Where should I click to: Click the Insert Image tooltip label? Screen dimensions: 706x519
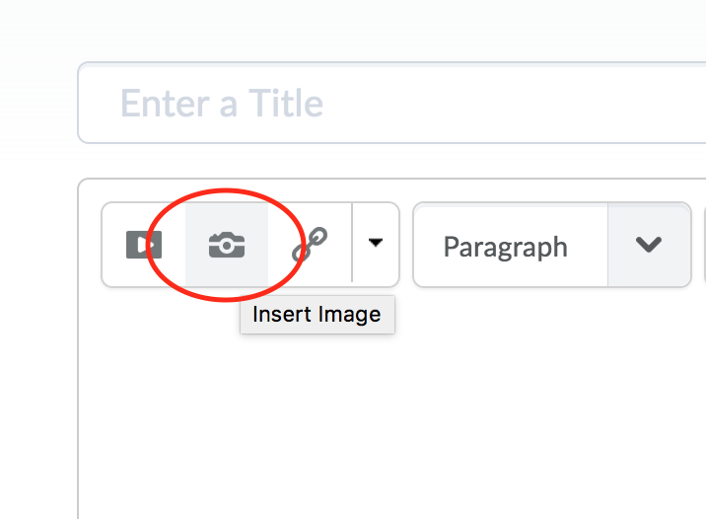tap(317, 315)
